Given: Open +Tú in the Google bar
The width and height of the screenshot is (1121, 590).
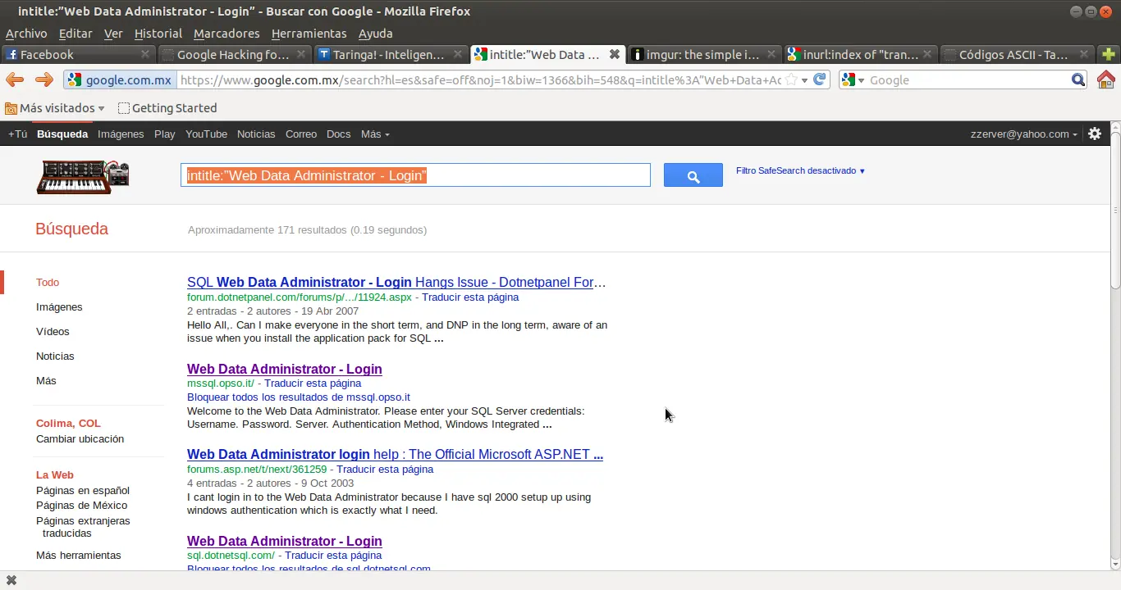Looking at the screenshot, I should click(x=18, y=134).
